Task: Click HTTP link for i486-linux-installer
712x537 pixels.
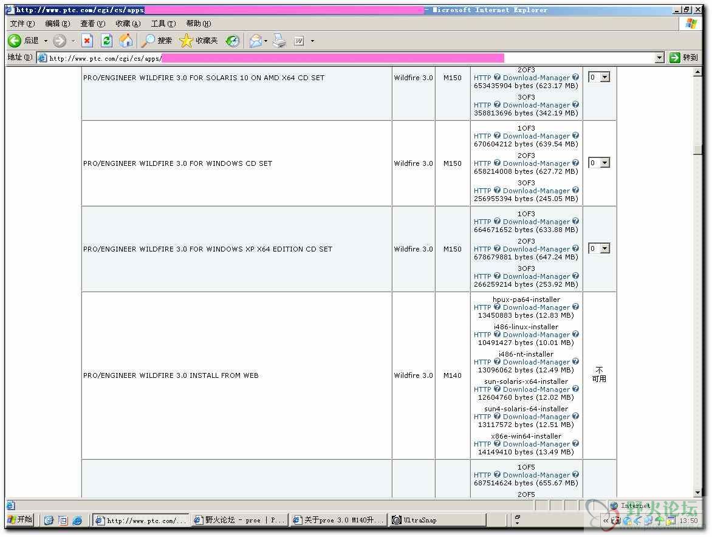Action: 483,335
